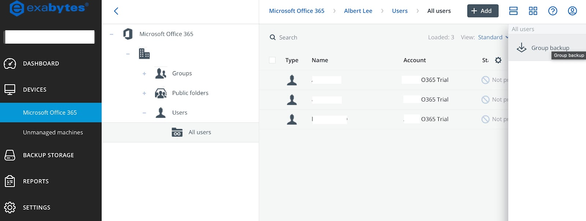
Task: Click the back arrow chevron
Action: (116, 11)
